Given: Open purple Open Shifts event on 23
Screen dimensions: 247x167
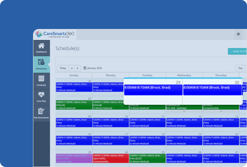Looking at the screenshot, I should point(74,158).
